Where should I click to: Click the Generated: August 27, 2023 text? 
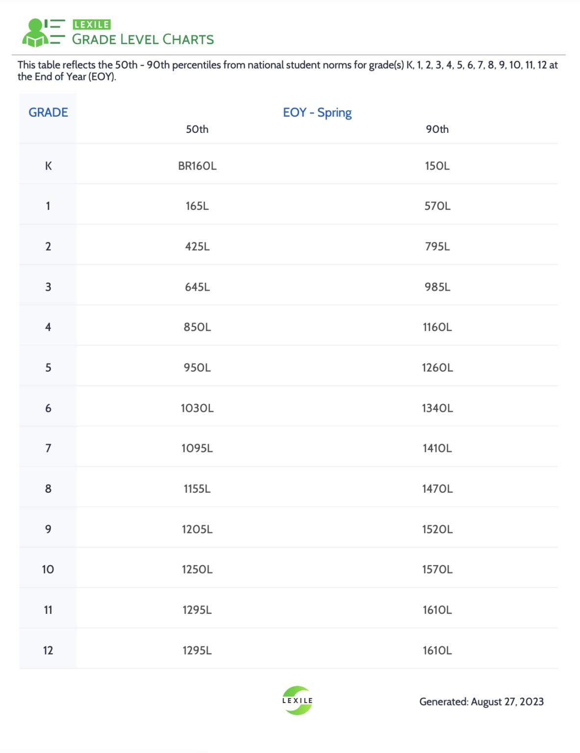481,702
